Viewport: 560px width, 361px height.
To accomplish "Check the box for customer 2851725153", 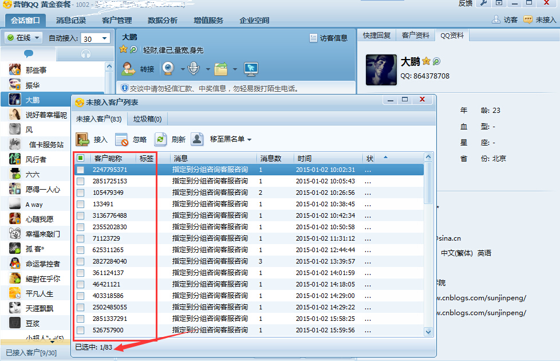I will [81, 181].
